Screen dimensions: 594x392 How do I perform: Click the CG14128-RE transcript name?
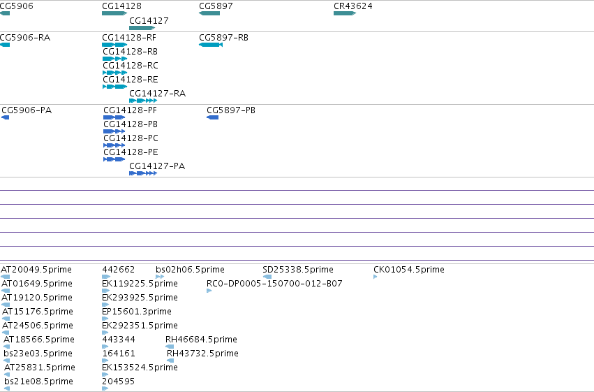pyautogui.click(x=131, y=80)
